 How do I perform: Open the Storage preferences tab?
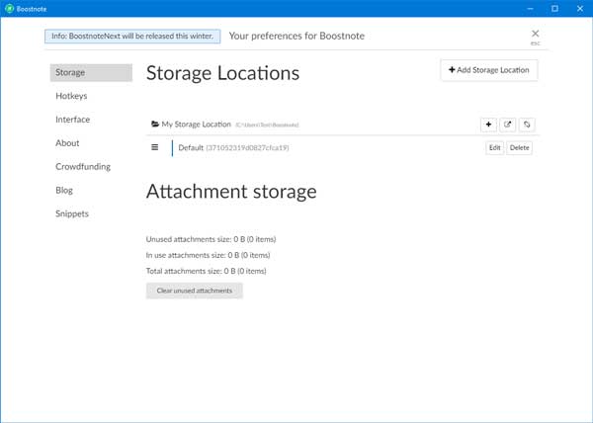[x=91, y=73]
